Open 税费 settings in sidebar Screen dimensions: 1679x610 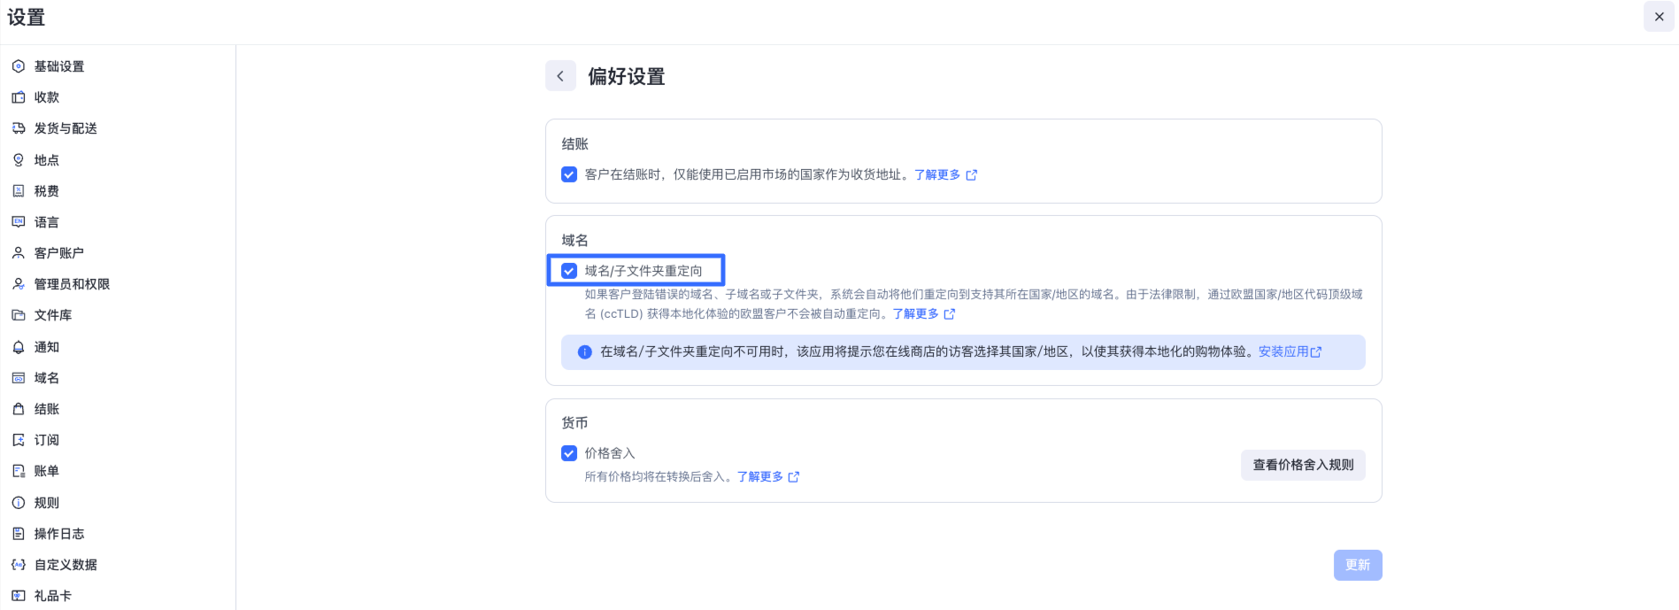click(46, 191)
